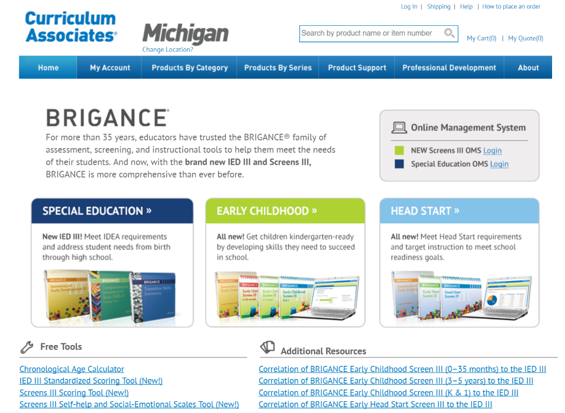Click the Head Start card description text
The height and width of the screenshot is (413, 565).
[456, 247]
